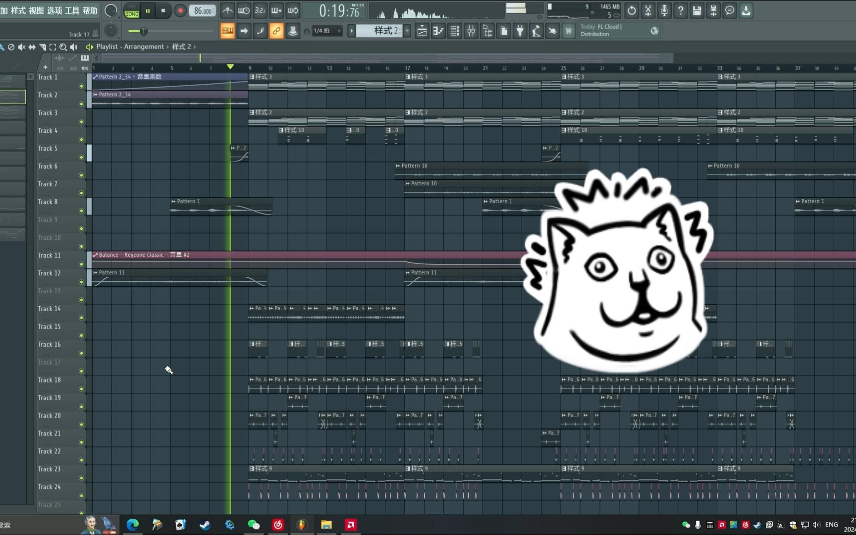Mute Track 1 via its green dot

click(81, 86)
